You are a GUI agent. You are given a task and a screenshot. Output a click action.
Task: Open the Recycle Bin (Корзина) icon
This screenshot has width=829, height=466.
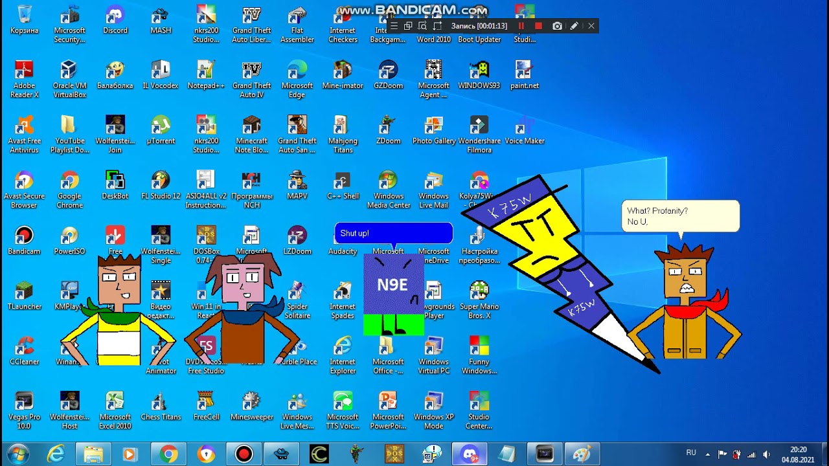(25, 20)
